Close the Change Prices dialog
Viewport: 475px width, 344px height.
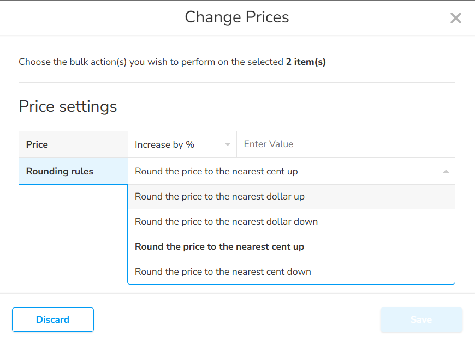[455, 18]
